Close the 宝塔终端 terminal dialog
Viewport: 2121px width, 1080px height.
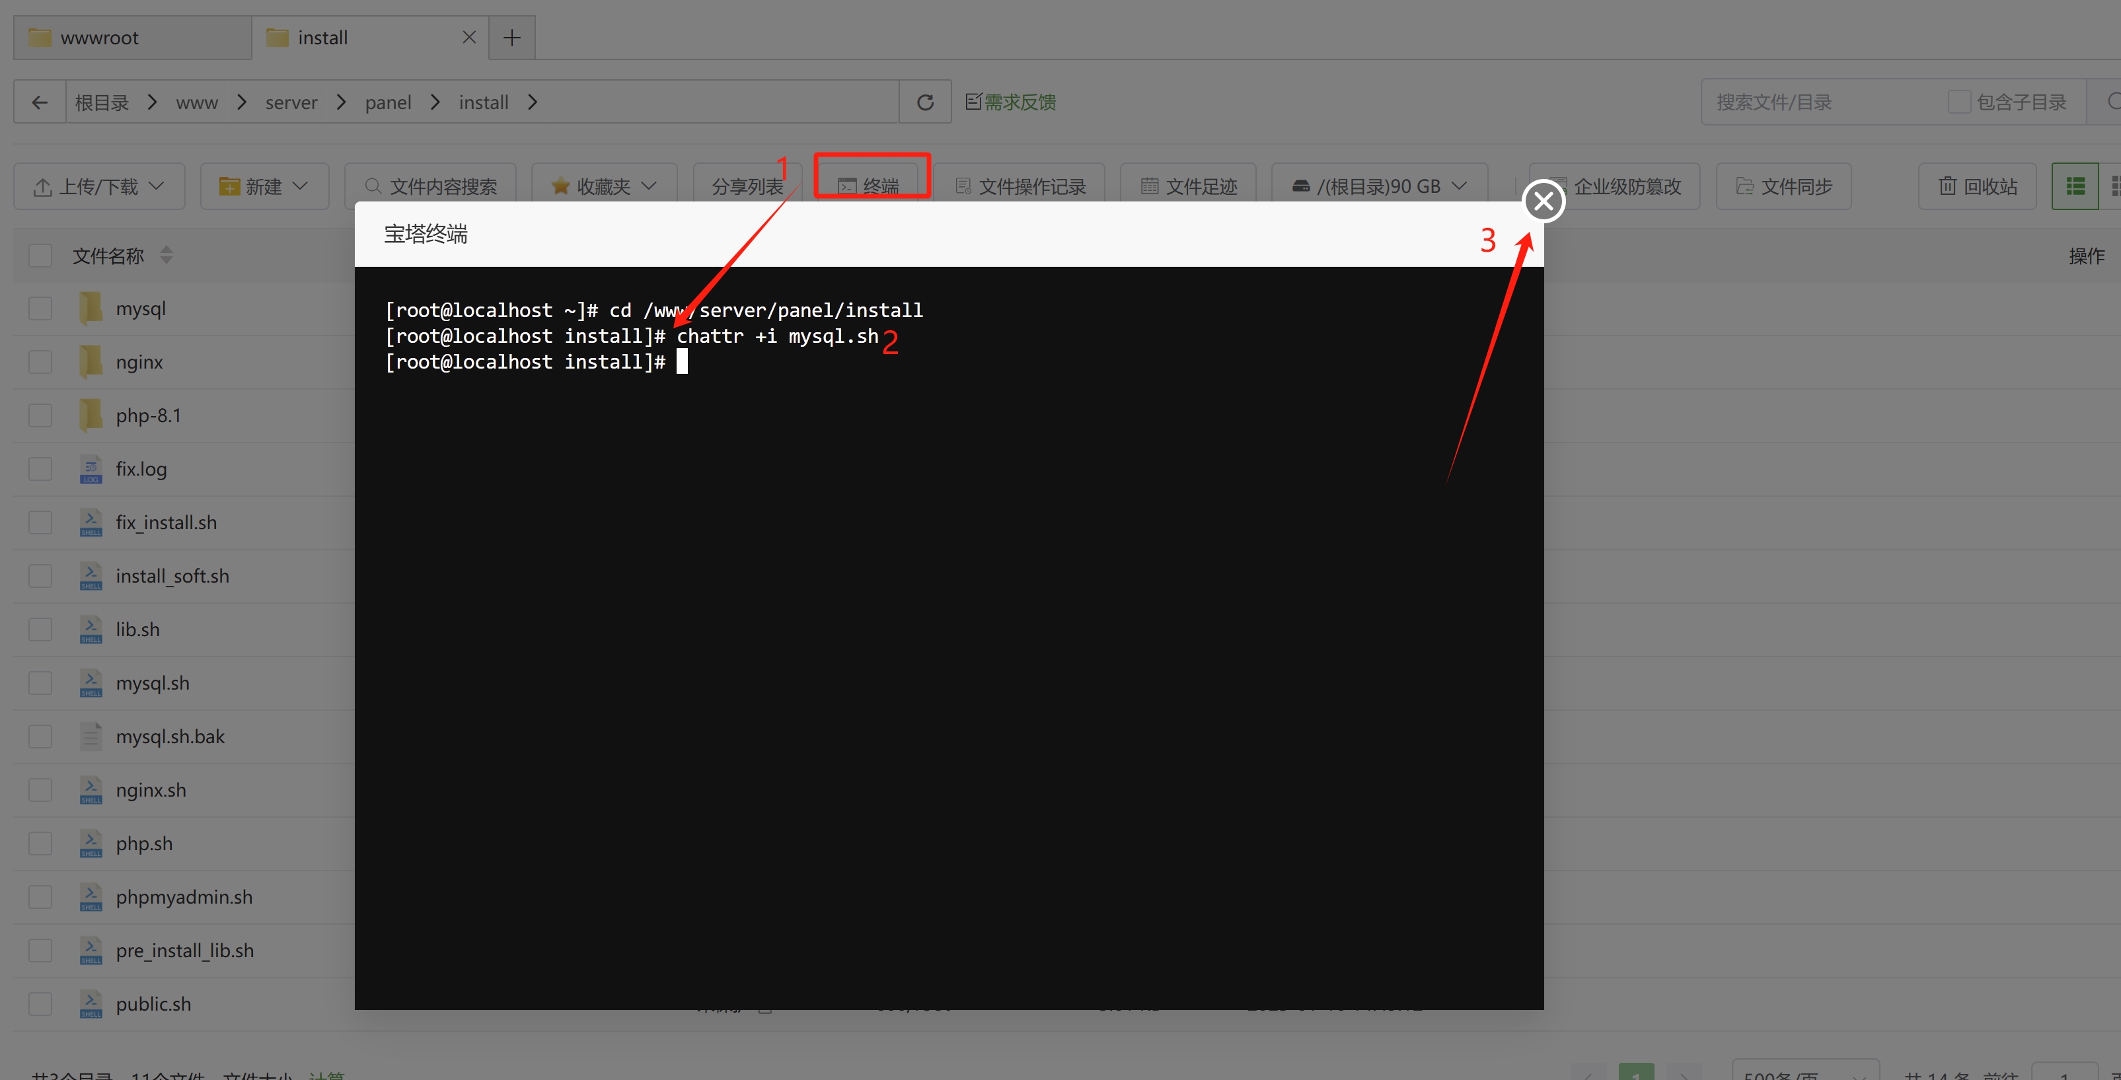click(x=1544, y=201)
